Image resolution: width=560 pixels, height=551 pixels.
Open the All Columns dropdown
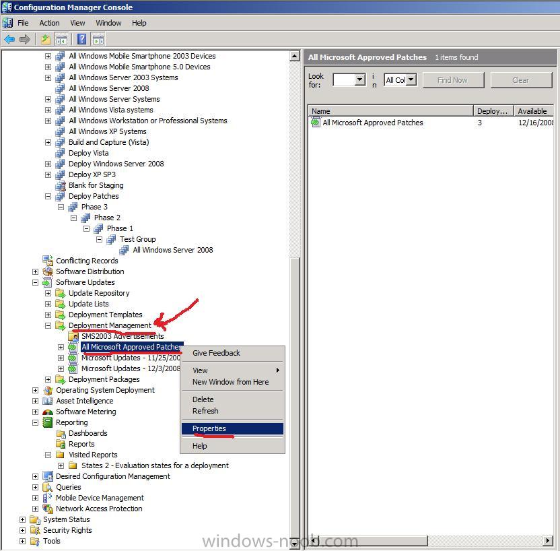click(411, 79)
